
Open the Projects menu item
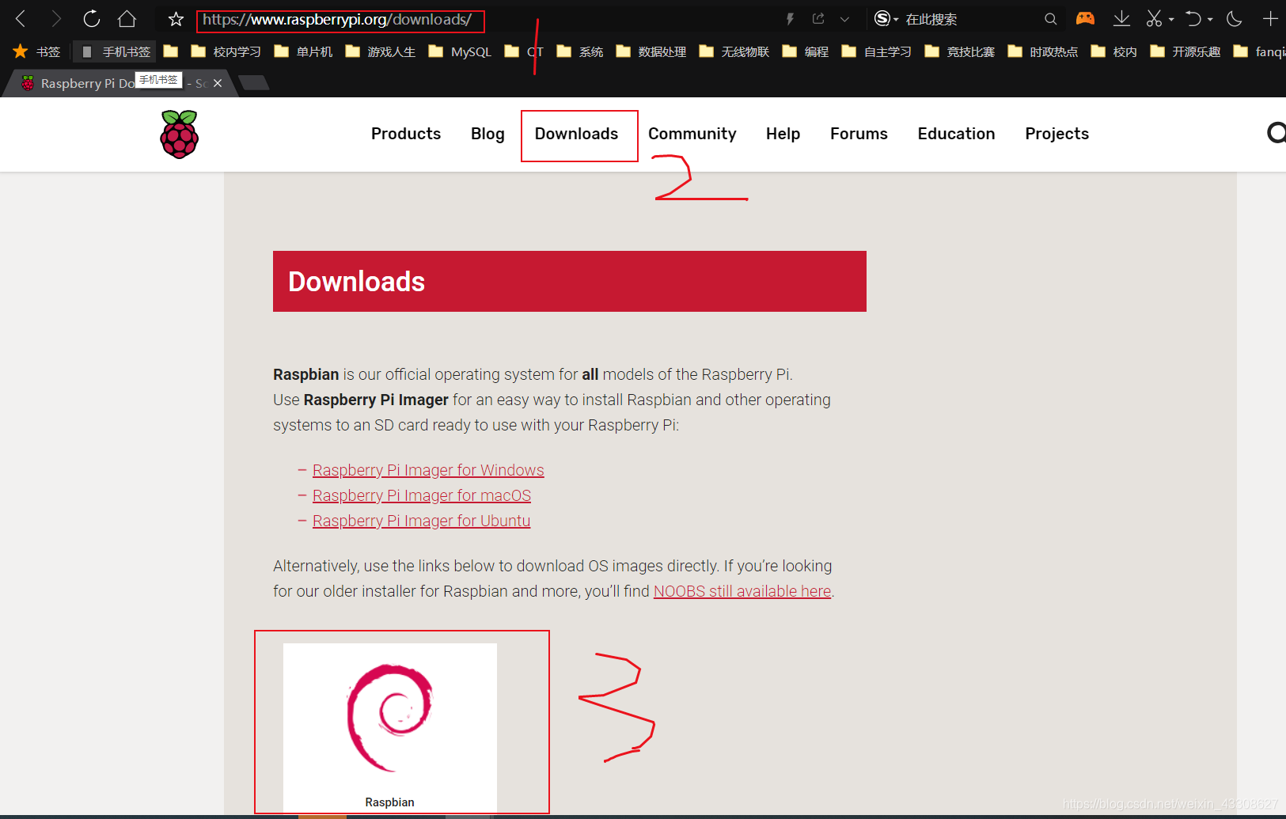(1057, 134)
